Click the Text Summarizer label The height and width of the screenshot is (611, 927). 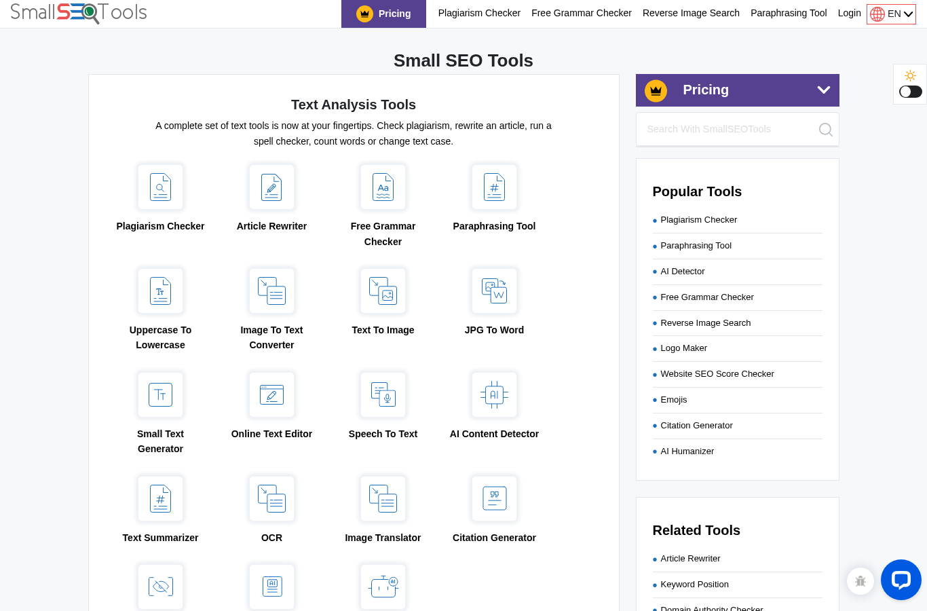click(x=160, y=538)
